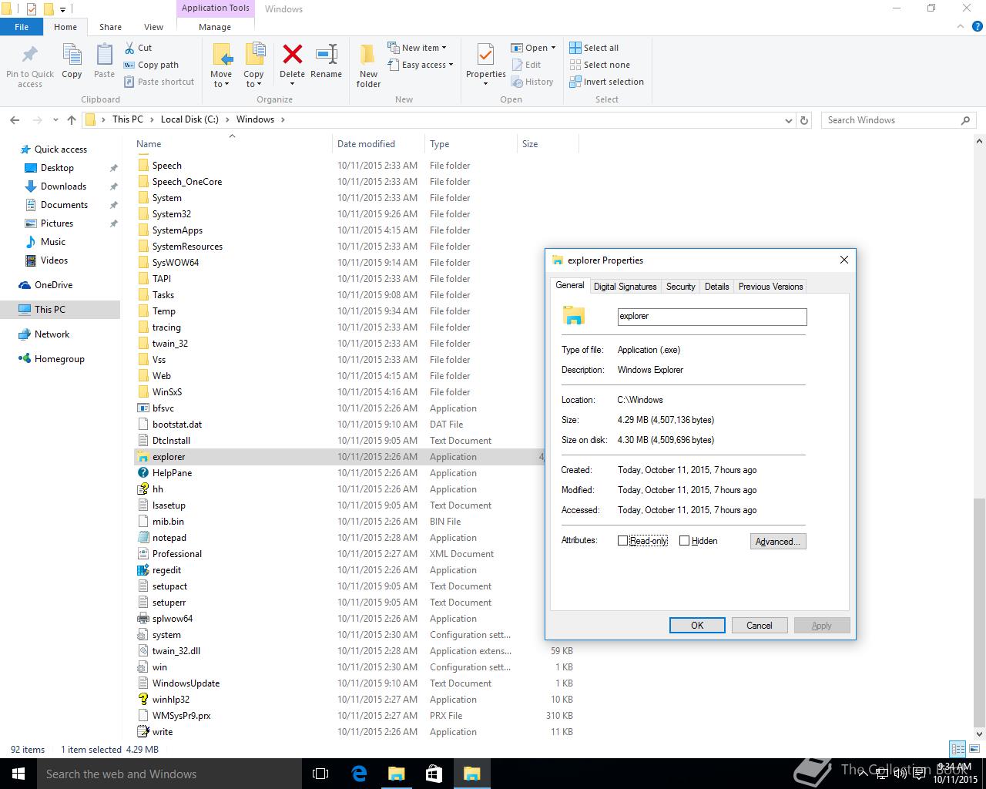Viewport: 986px width, 789px height.
Task: Refresh the Windows folder view
Action: (804, 120)
